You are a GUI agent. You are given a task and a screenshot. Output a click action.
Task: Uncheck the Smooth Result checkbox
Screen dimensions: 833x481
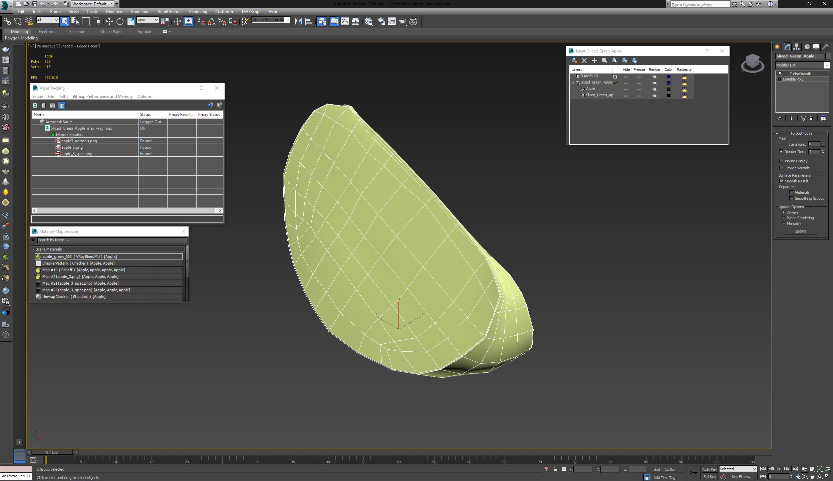click(x=781, y=181)
